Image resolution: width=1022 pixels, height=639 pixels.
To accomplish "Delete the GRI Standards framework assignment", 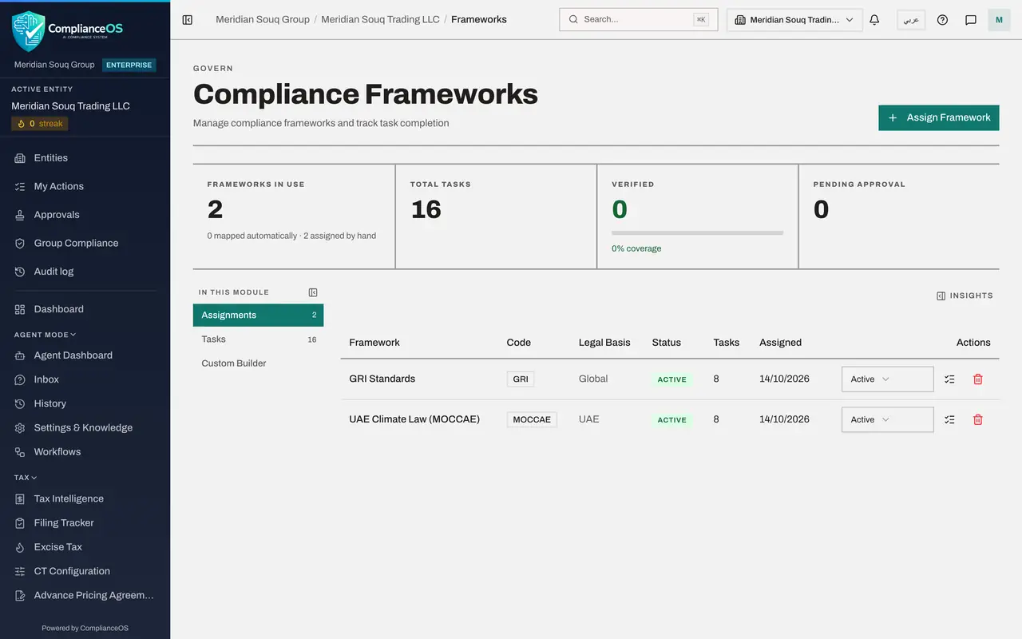I will [x=978, y=379].
